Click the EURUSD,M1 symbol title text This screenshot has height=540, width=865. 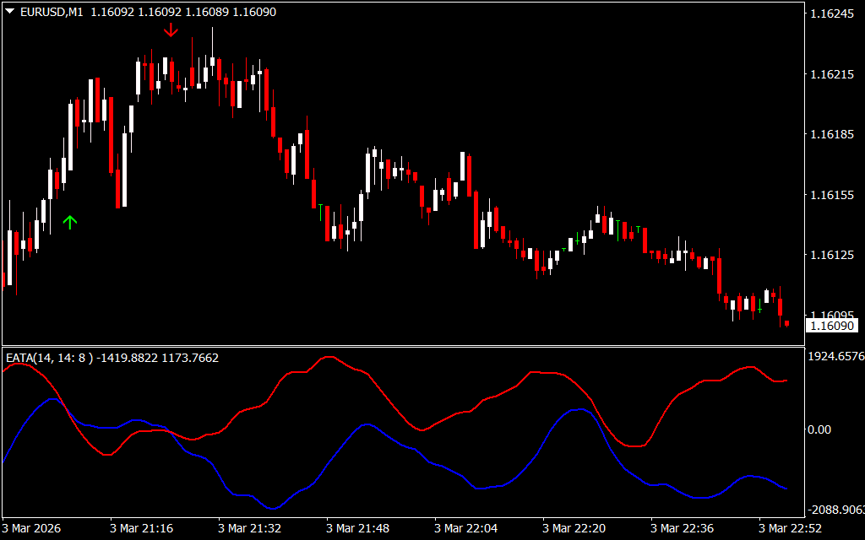[51, 12]
